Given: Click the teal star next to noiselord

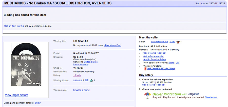Looking at the screenshot, I should click(x=91, y=80).
